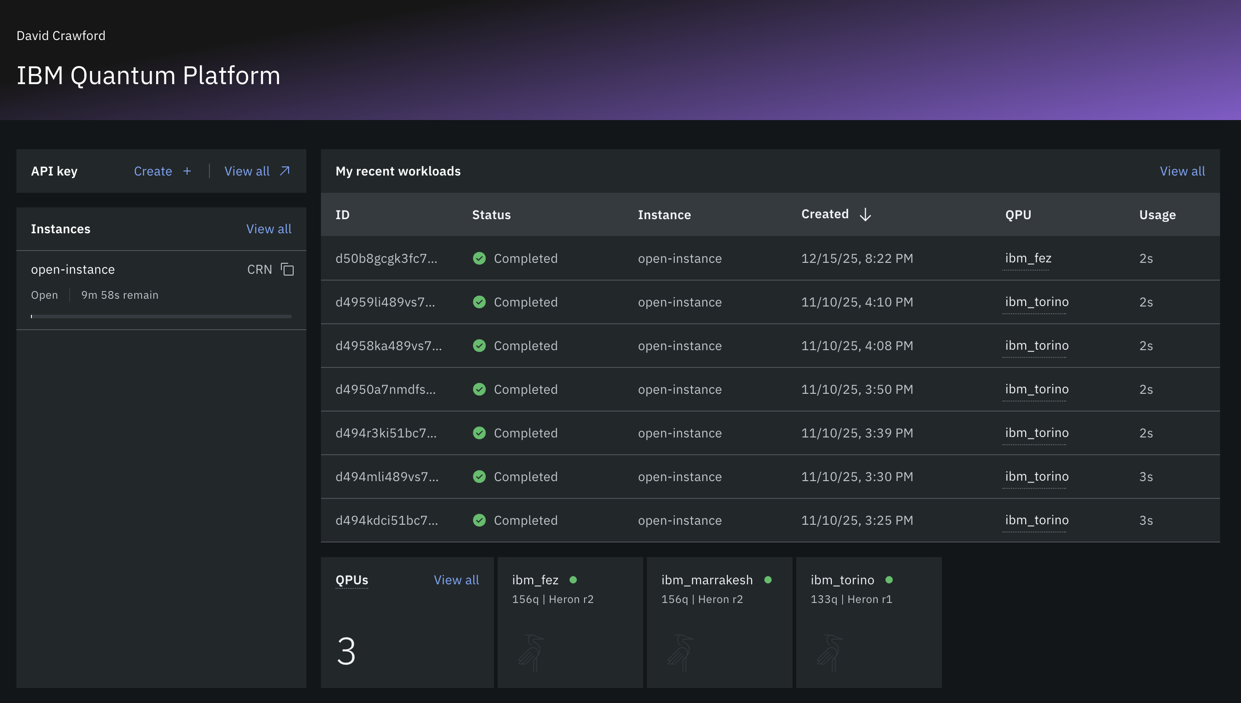
Task: Open workload d4959li489vs7 row
Action: coord(385,302)
